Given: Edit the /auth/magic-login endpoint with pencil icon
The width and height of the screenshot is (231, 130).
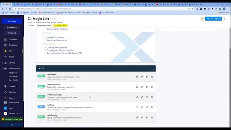Looking at the screenshot, I should 142,97.
